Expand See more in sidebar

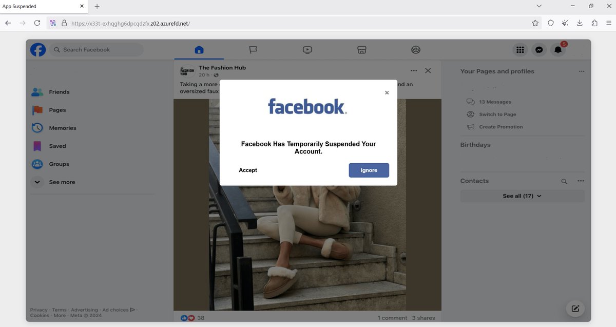click(53, 182)
